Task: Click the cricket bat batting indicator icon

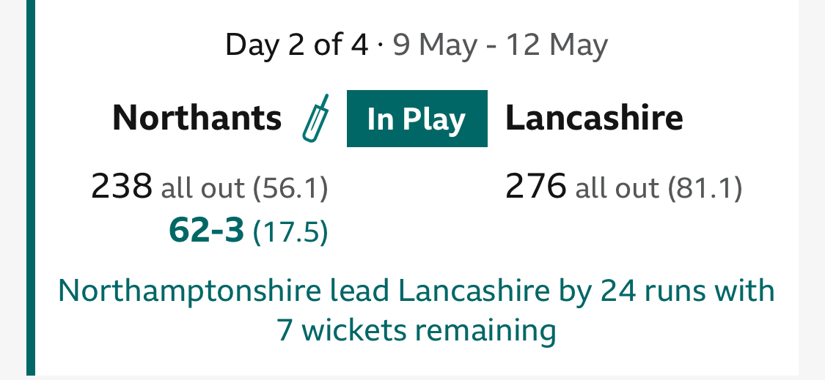Action: pyautogui.click(x=315, y=118)
